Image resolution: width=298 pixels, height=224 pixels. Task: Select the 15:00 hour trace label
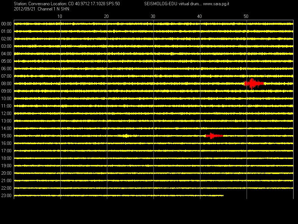(6, 136)
